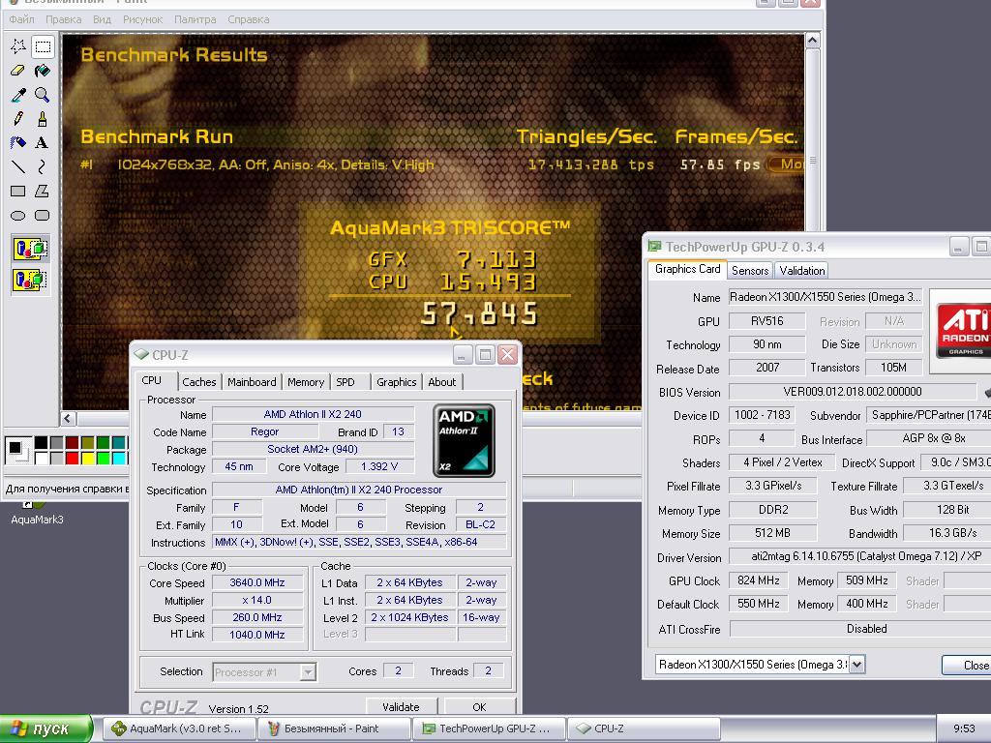Choose the Airbrush tool in Paint
Viewport: 991px width, 743px height.
[18, 143]
